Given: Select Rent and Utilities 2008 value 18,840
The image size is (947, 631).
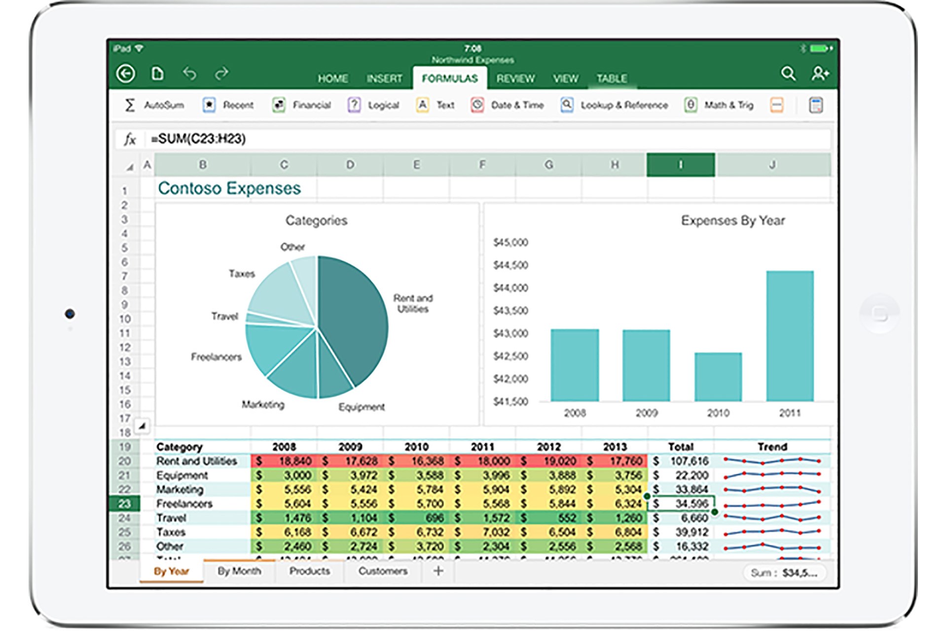Looking at the screenshot, I should pyautogui.click(x=284, y=461).
